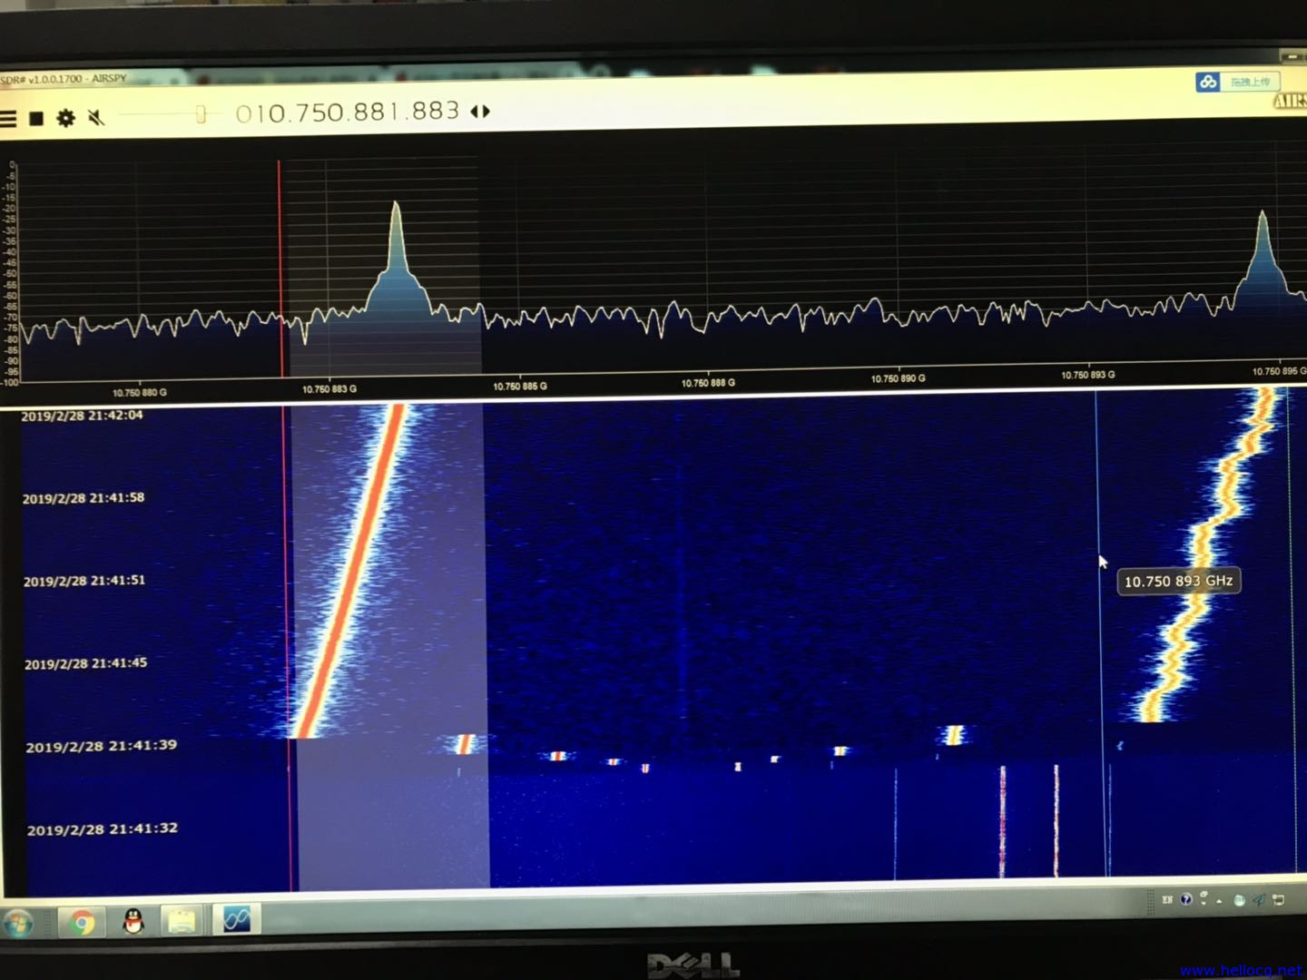This screenshot has height=980, width=1307.
Task: Click the waterfall timestamp 21:41:45
Action: click(85, 663)
